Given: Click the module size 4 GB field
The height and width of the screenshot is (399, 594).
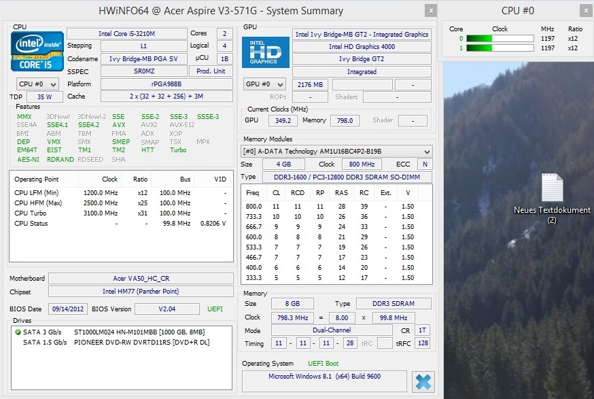Looking at the screenshot, I should coord(283,164).
